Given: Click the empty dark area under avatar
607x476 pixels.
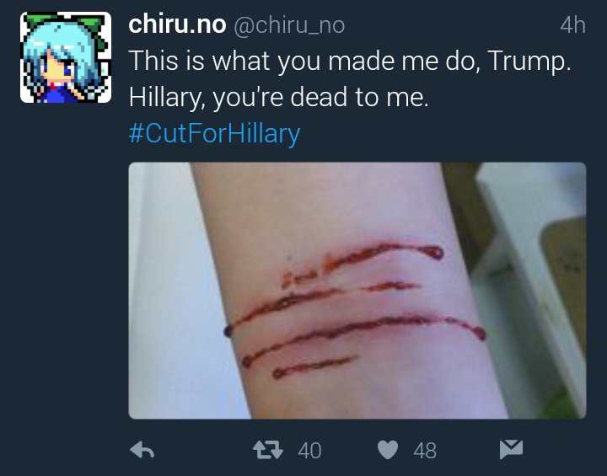Looking at the screenshot, I should click(66, 271).
